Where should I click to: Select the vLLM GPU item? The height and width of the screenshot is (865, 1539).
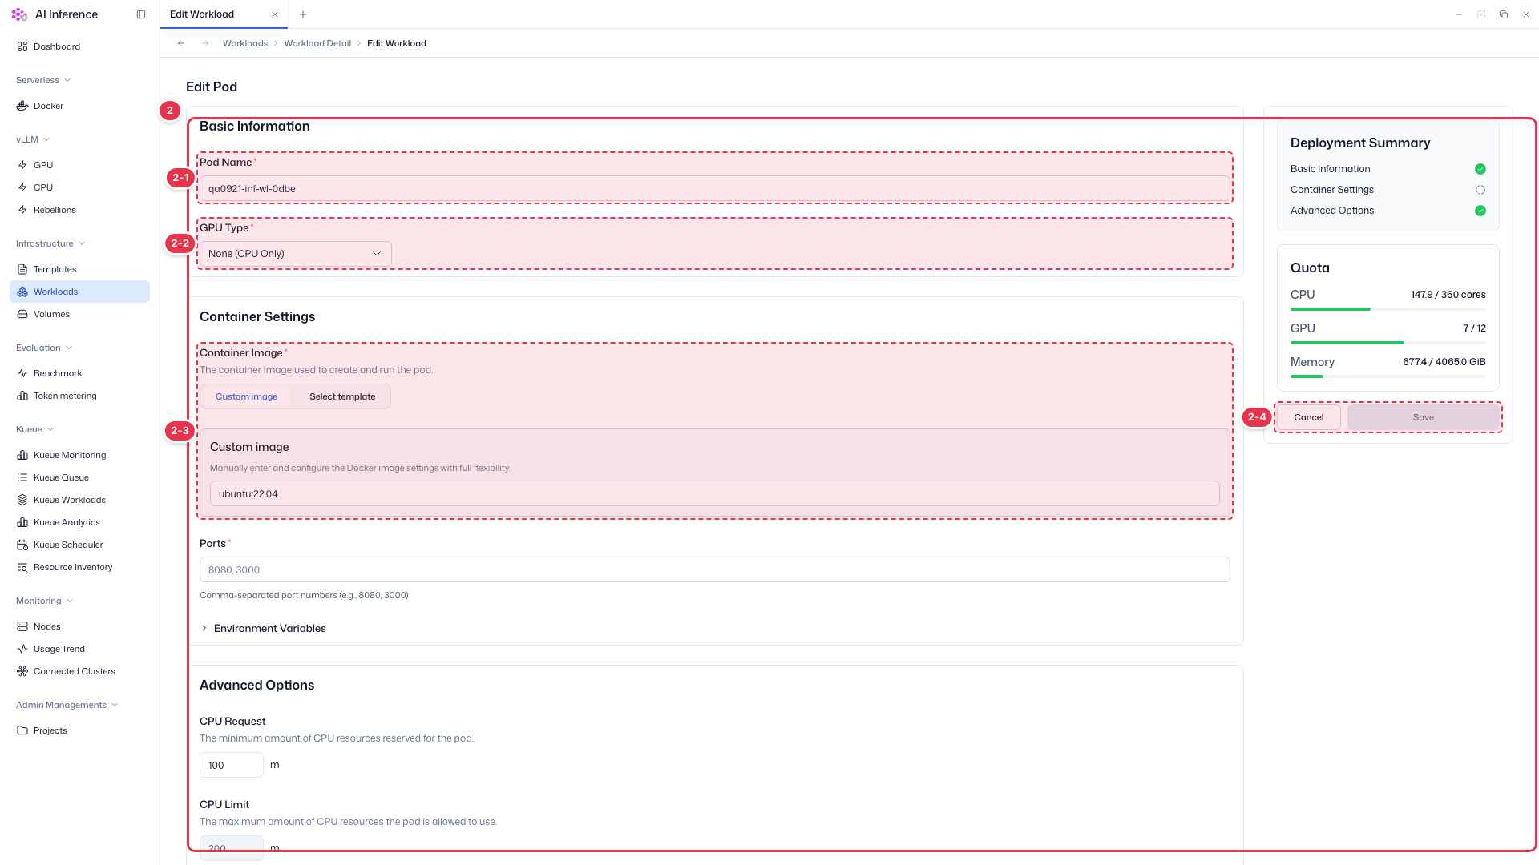(79, 165)
